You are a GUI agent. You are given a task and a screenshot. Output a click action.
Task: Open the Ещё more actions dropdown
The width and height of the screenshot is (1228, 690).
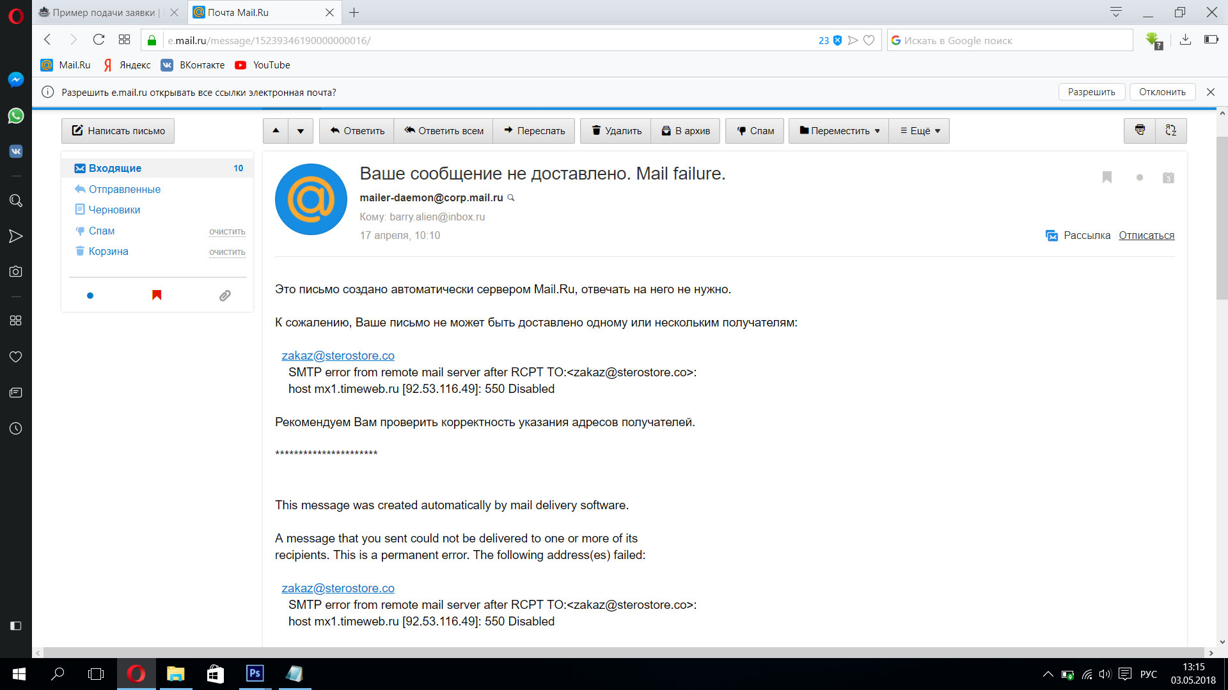pyautogui.click(x=919, y=130)
